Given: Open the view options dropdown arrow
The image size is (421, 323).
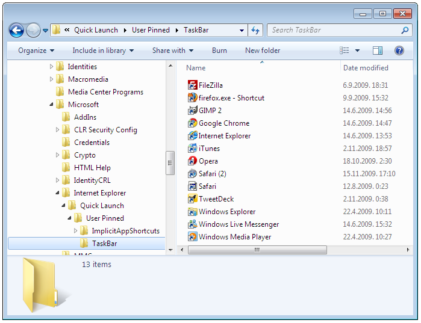Looking at the screenshot, I should (x=357, y=51).
